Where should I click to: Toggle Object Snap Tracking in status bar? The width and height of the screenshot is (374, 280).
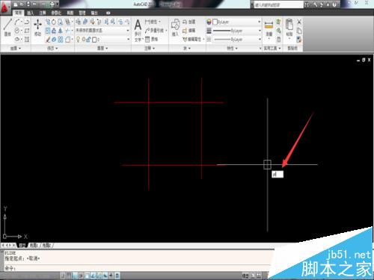click(x=93, y=276)
